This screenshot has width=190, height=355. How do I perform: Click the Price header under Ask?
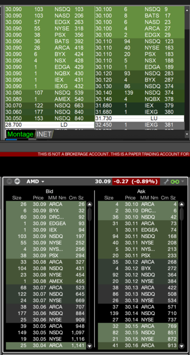pyautogui.click(x=130, y=198)
